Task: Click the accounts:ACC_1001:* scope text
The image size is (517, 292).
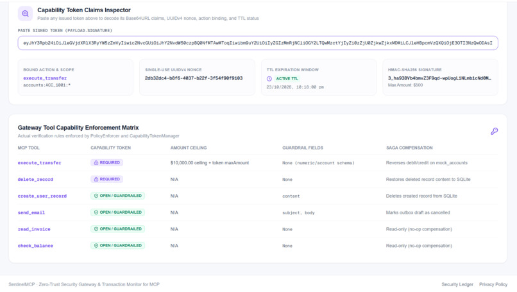Action: [x=47, y=85]
